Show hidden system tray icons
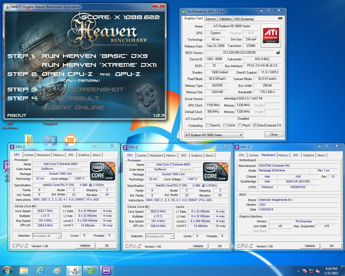The height and width of the screenshot is (276, 345). coord(298,271)
